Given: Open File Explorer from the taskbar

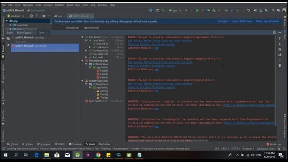Looking at the screenshot, I should pos(47,155).
